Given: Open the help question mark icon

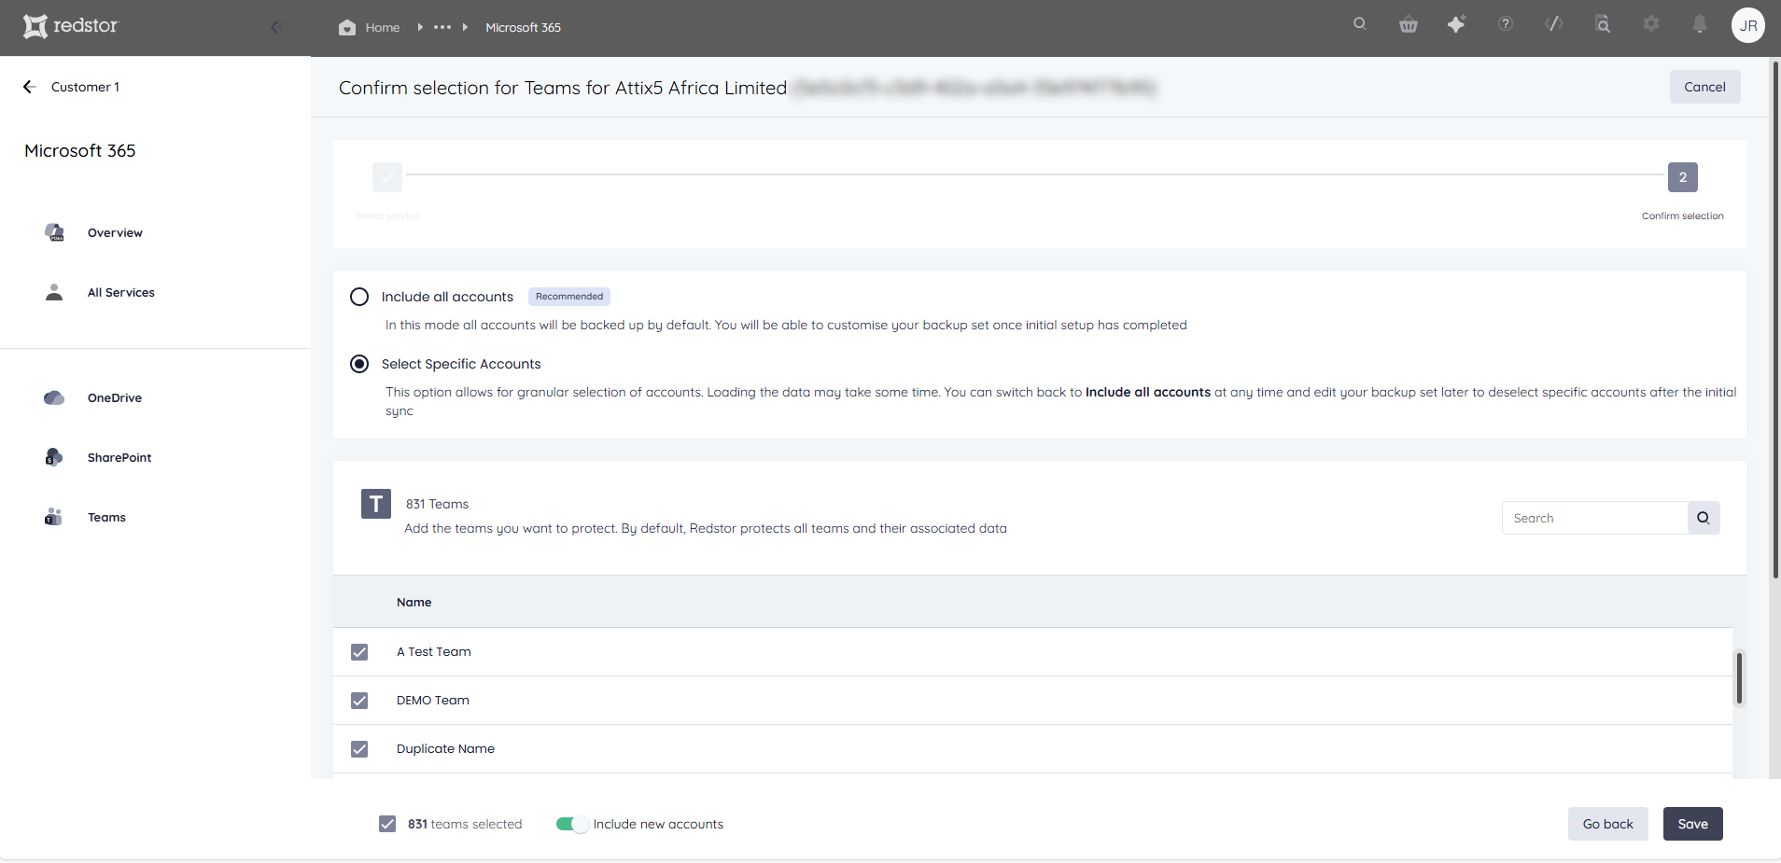Looking at the screenshot, I should [x=1506, y=24].
